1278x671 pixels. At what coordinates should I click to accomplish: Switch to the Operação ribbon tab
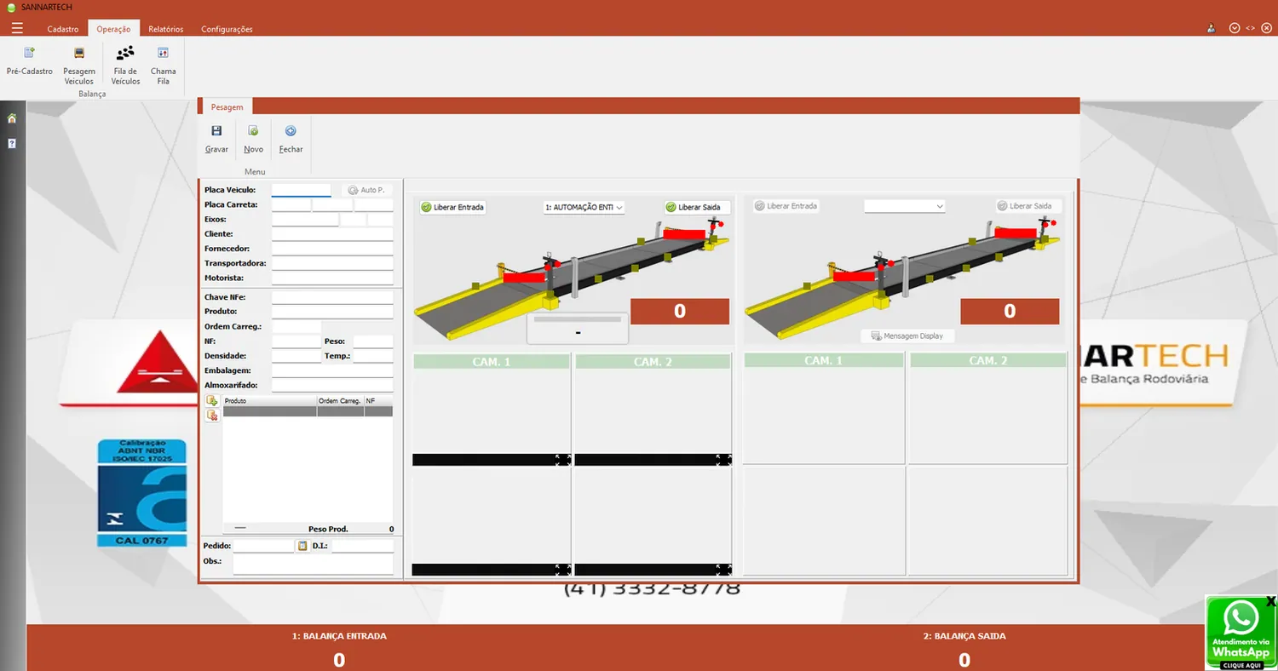[113, 29]
